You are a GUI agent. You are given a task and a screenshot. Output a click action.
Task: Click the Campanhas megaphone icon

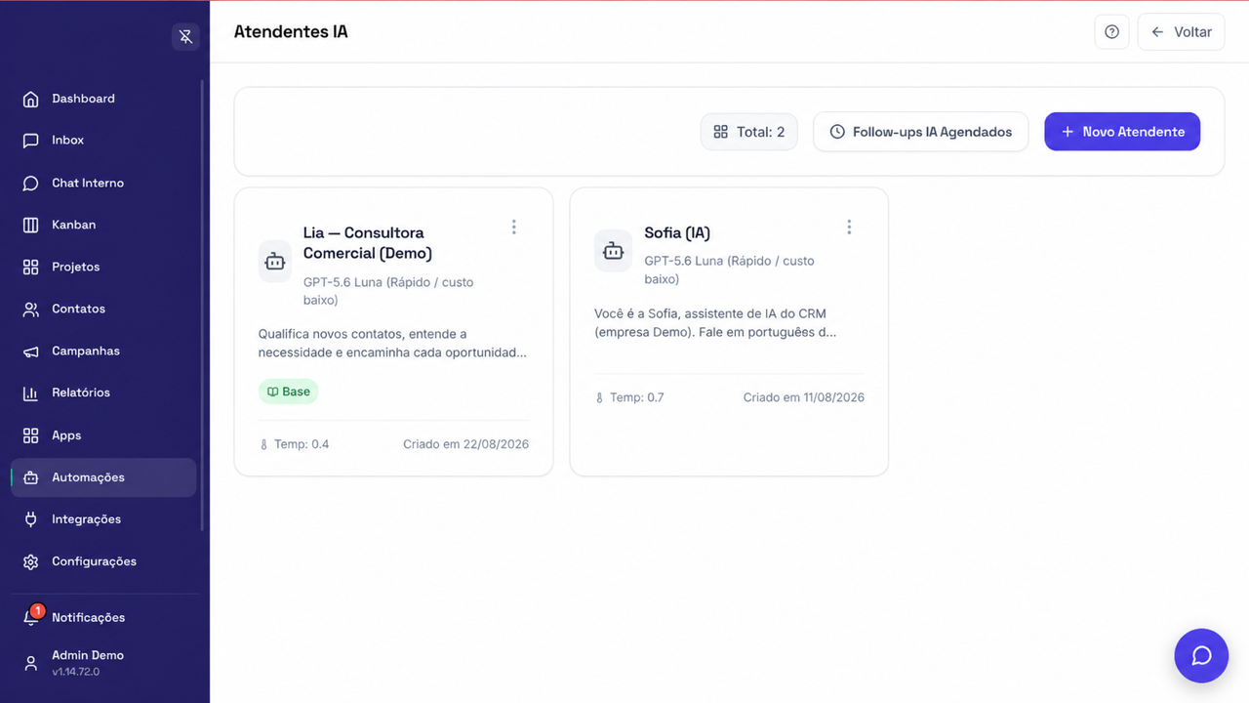(x=30, y=351)
